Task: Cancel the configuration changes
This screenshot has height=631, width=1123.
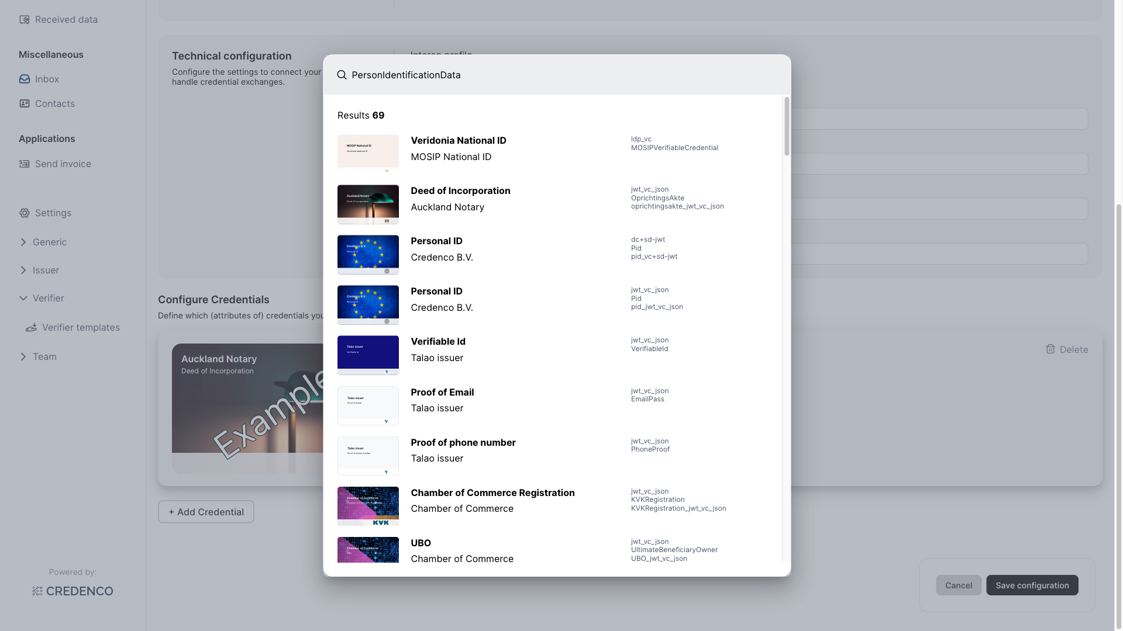Action: (x=959, y=585)
